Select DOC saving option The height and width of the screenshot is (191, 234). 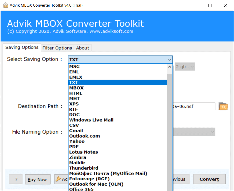coord(118,115)
